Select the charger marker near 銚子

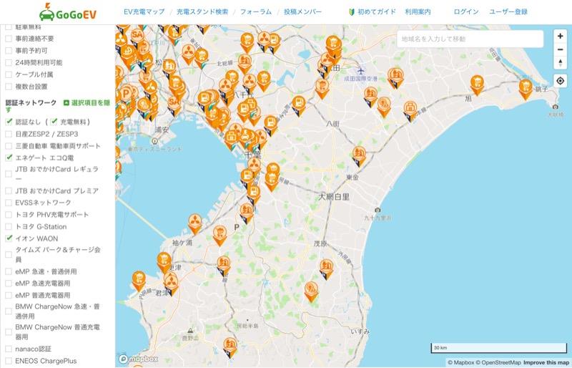(x=526, y=89)
